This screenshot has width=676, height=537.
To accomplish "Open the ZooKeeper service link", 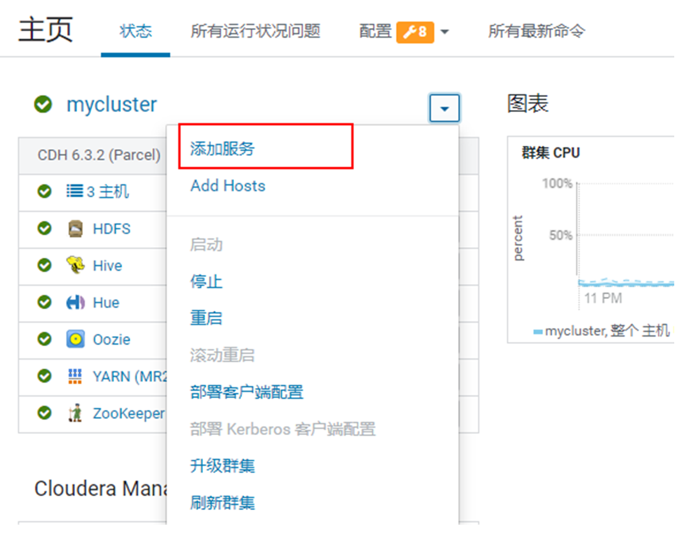I will click(x=129, y=413).
